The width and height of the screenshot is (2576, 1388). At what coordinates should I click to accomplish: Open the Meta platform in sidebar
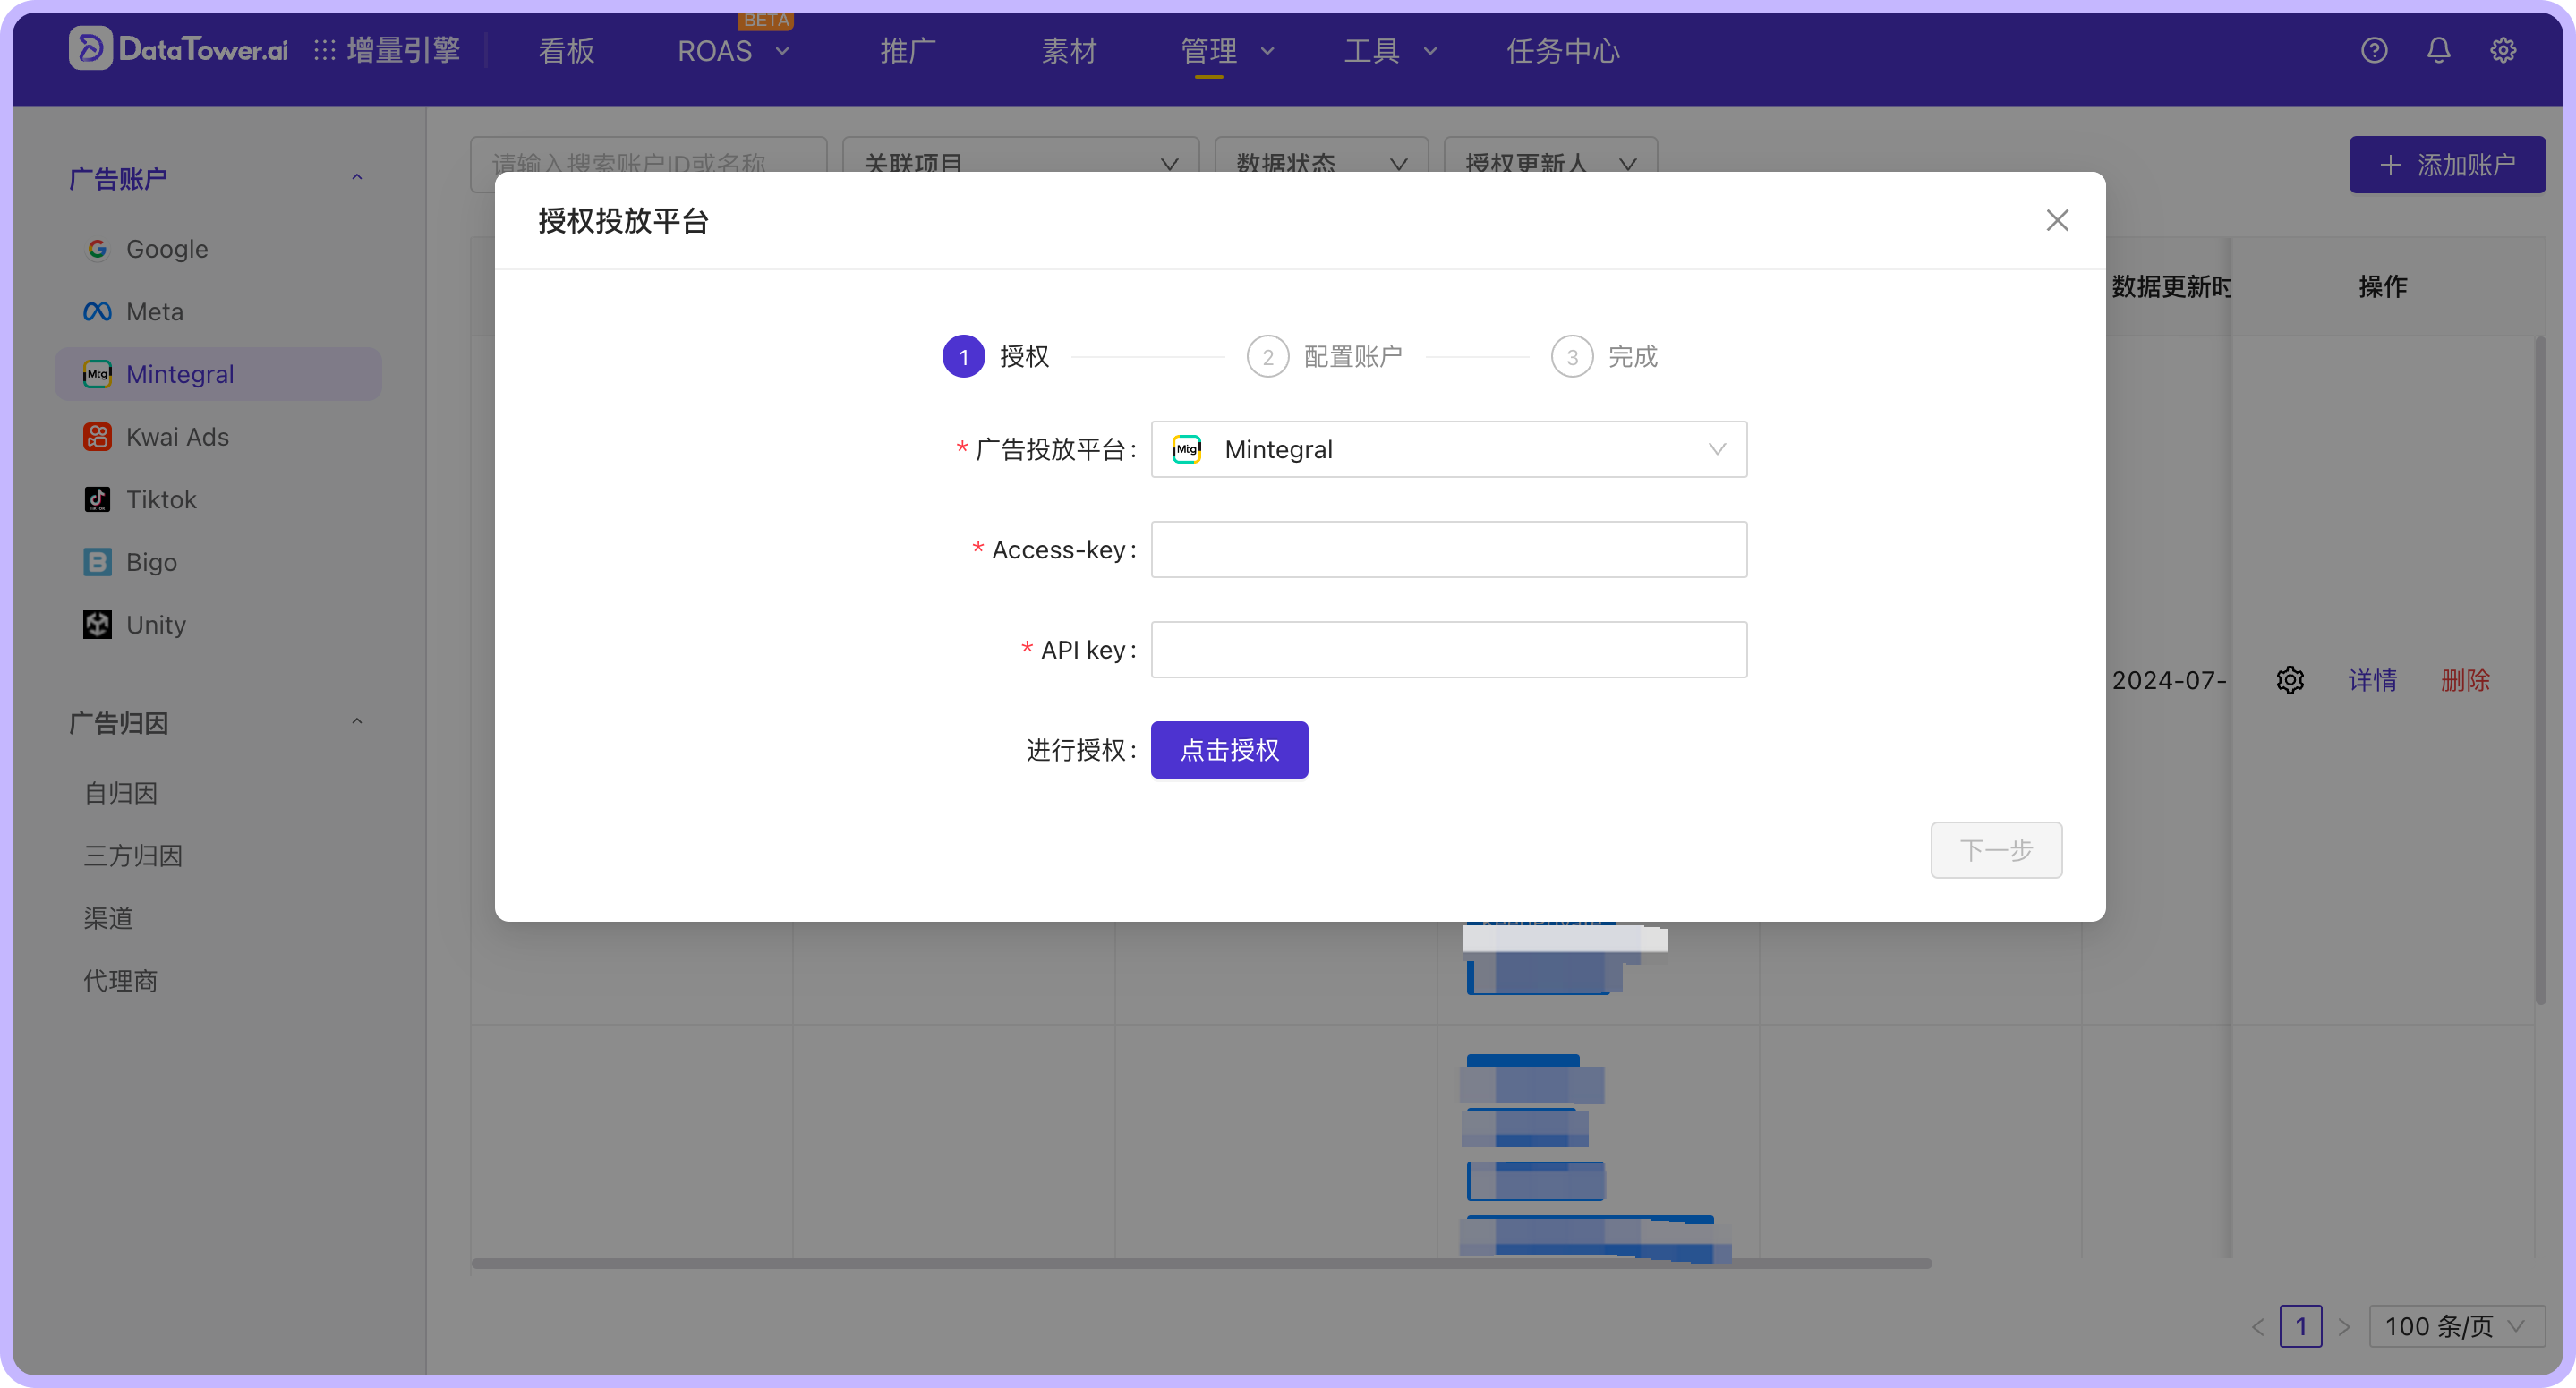155,311
